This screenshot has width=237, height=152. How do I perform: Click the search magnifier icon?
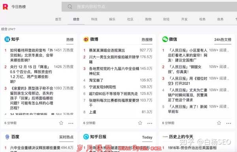click(70, 7)
